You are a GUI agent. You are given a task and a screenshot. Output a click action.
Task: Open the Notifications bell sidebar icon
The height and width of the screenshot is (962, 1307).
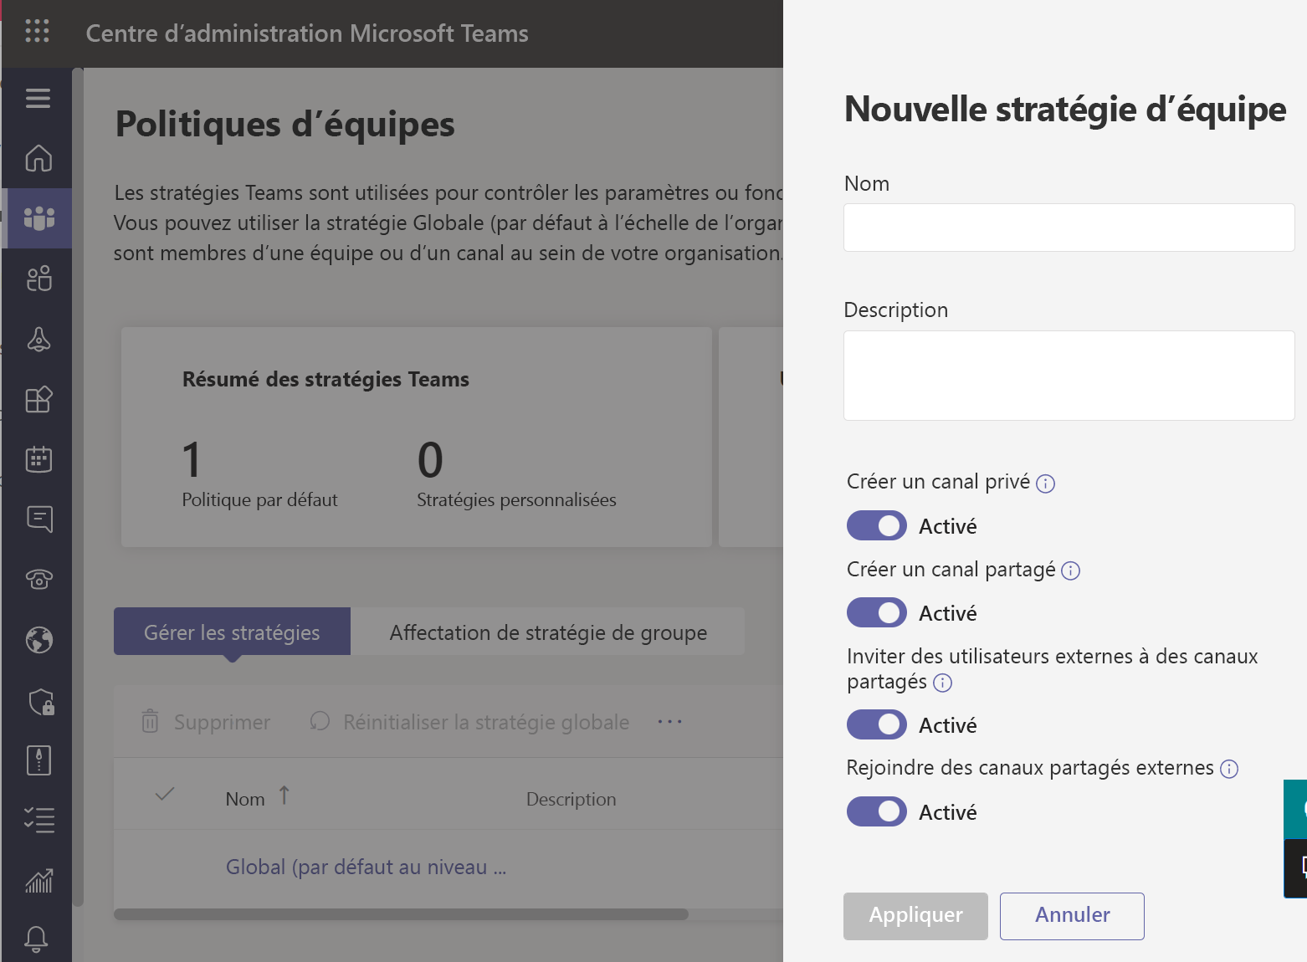[36, 939]
